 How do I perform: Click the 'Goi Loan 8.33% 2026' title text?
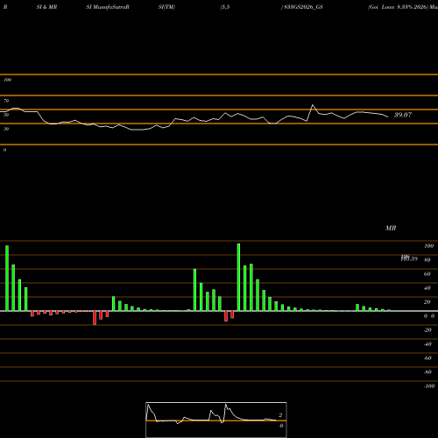398,7
